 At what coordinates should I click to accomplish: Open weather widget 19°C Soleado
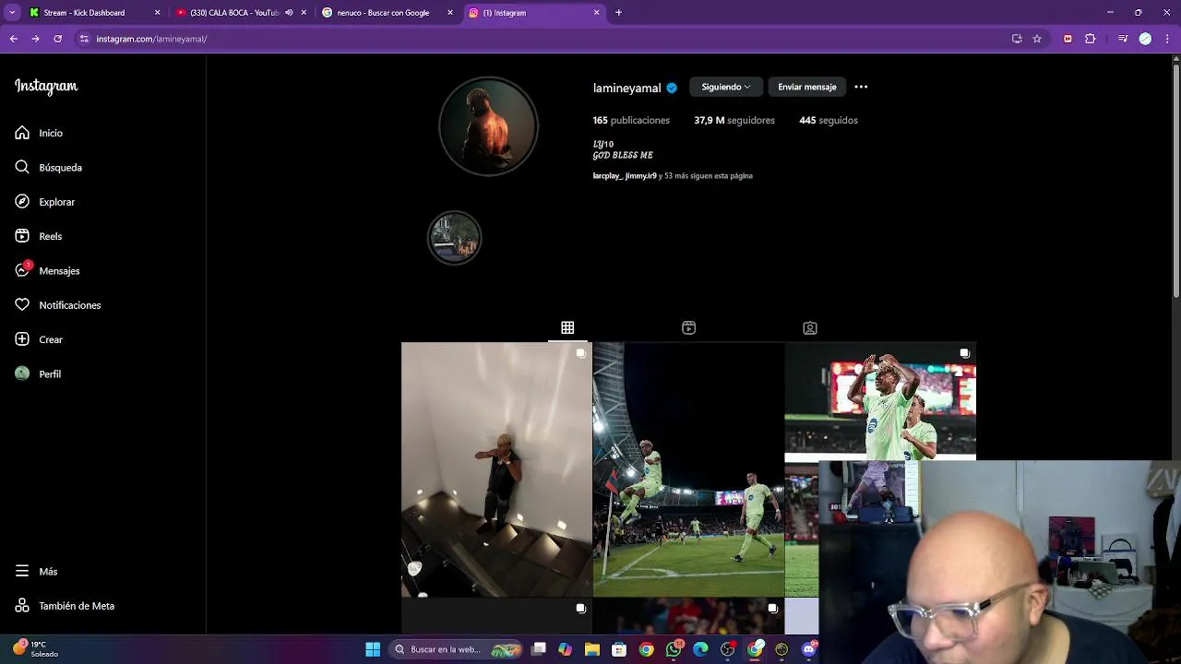click(35, 649)
